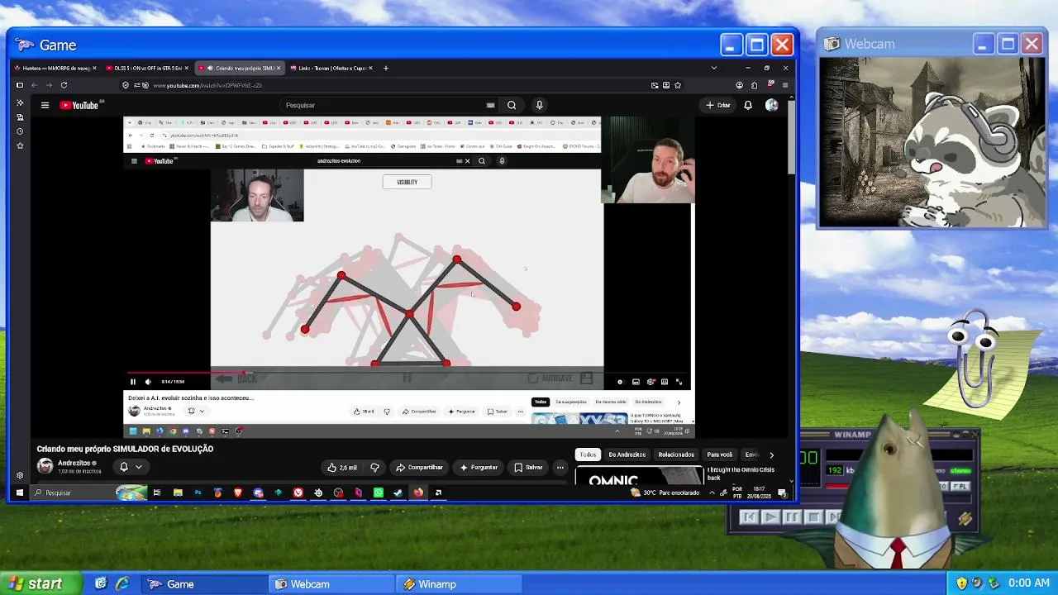Open the OMNIC recommended video thumbnail
Viewport: 1058px width, 595px height.
tap(638, 476)
